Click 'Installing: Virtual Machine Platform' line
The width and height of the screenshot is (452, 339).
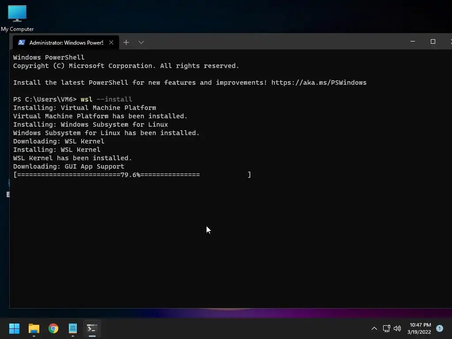(x=84, y=108)
